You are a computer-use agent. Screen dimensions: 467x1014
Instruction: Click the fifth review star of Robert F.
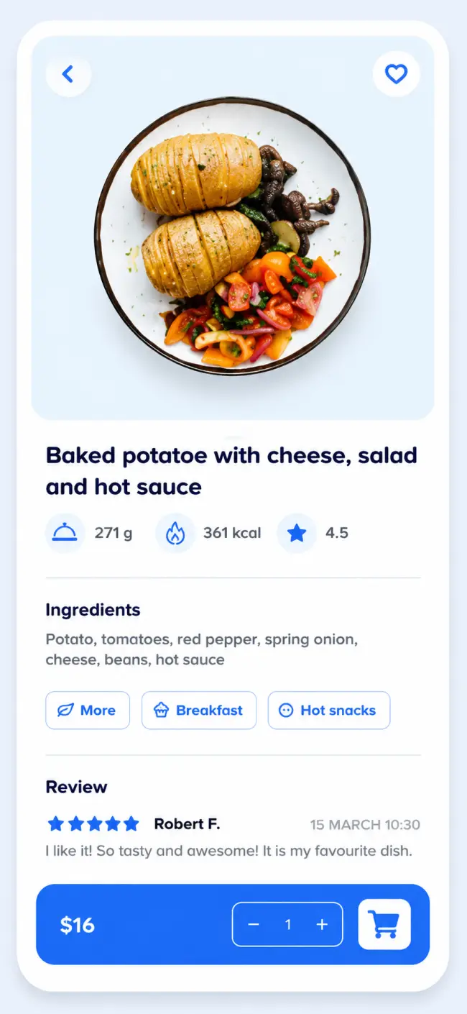coord(131,823)
